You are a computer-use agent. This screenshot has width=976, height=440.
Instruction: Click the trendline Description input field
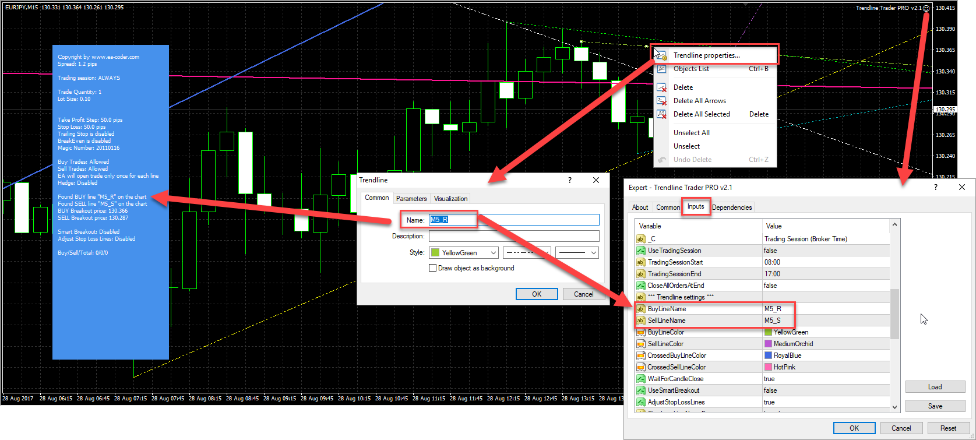pos(514,236)
